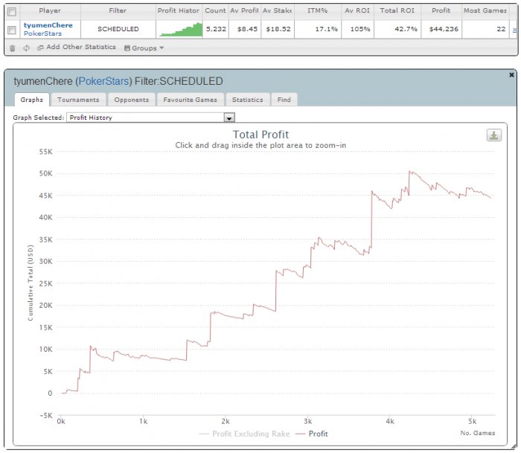The width and height of the screenshot is (521, 453).
Task: Sort by the ITM% column header
Action: click(317, 10)
